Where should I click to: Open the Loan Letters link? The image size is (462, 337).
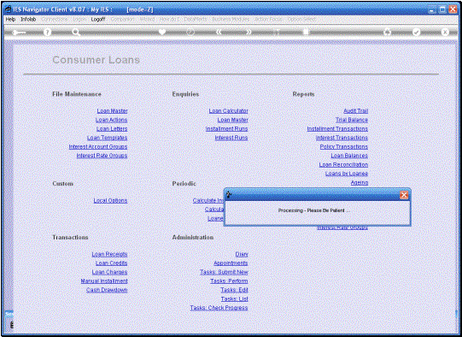(112, 129)
